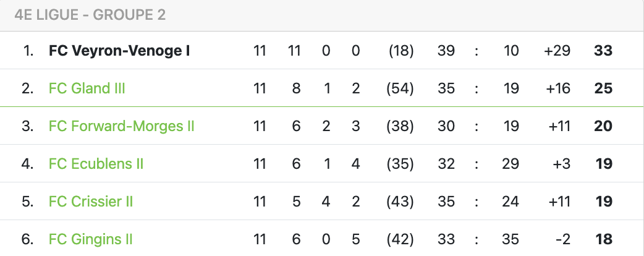This screenshot has width=644, height=256.
Task: Click the 39 goals scored by Veyron-Venoge
Action: 446,51
